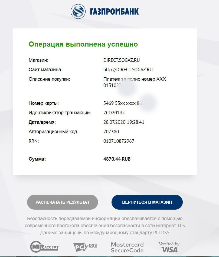219x257 pixels.
Task: Click the Сумма: label
Action: (37, 159)
